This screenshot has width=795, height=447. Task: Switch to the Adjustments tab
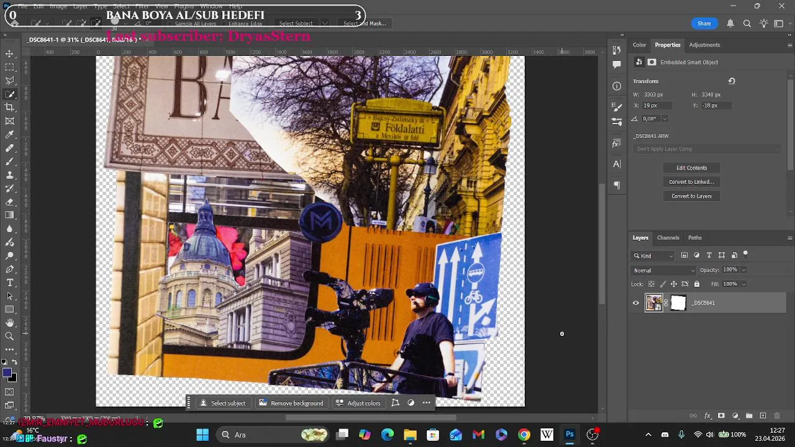704,45
